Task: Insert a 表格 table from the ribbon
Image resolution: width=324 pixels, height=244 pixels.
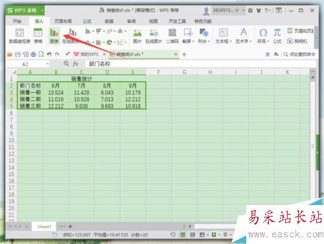Action: [38, 36]
